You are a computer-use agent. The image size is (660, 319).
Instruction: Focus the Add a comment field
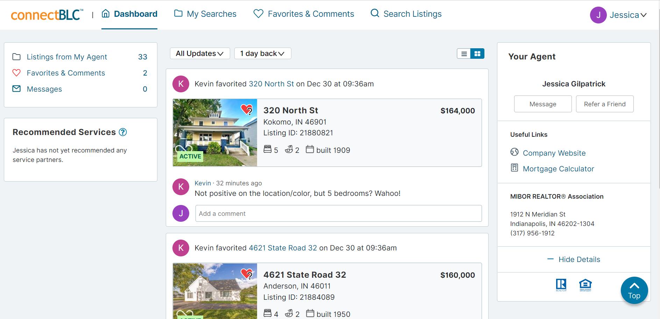coord(339,213)
